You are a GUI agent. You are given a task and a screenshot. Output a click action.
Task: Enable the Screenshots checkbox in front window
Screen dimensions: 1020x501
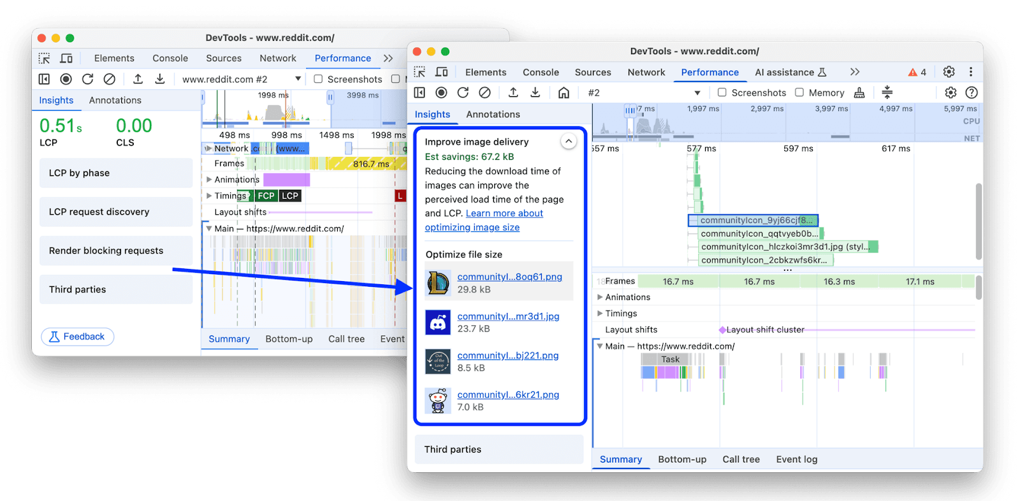[722, 92]
